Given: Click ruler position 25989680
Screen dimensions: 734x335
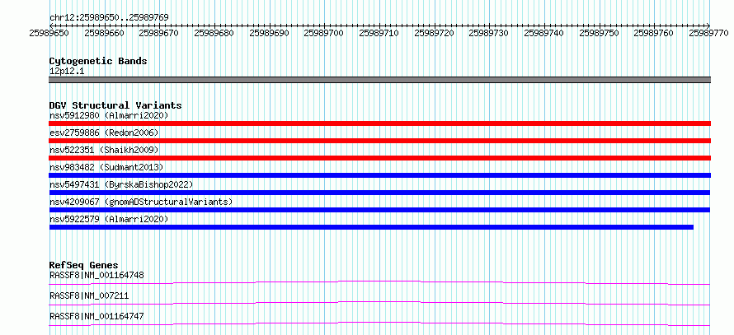Looking at the screenshot, I should [214, 33].
